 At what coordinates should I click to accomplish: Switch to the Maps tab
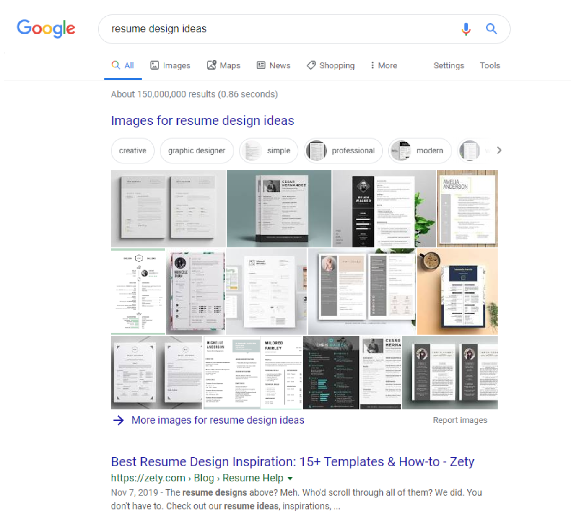[x=223, y=65]
